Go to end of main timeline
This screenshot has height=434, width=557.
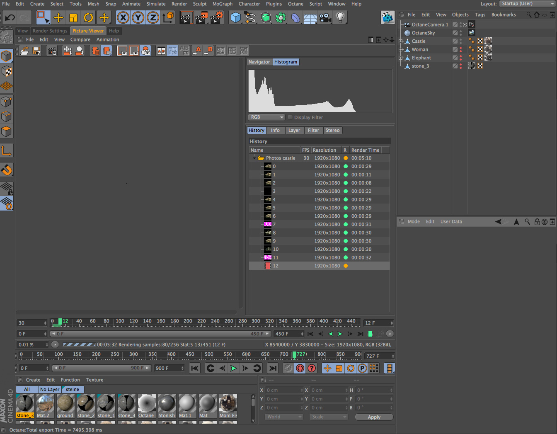(273, 368)
